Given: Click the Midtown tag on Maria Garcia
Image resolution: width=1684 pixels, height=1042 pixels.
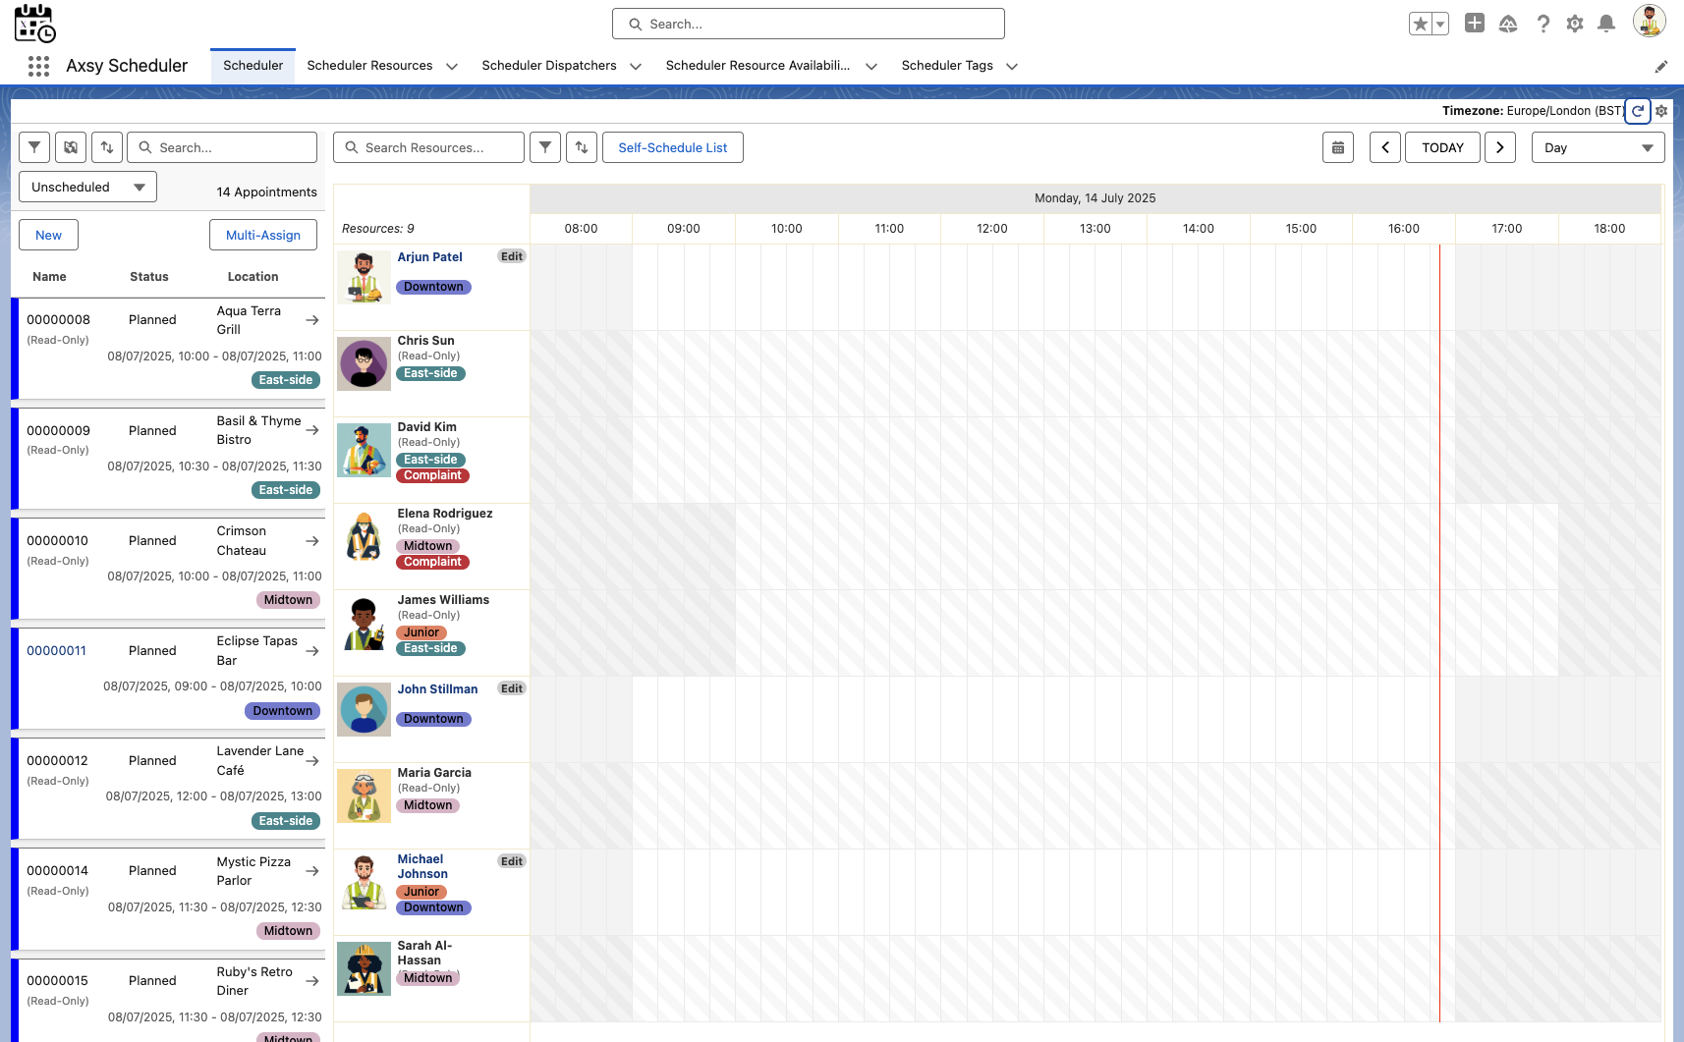Looking at the screenshot, I should click(x=427, y=805).
